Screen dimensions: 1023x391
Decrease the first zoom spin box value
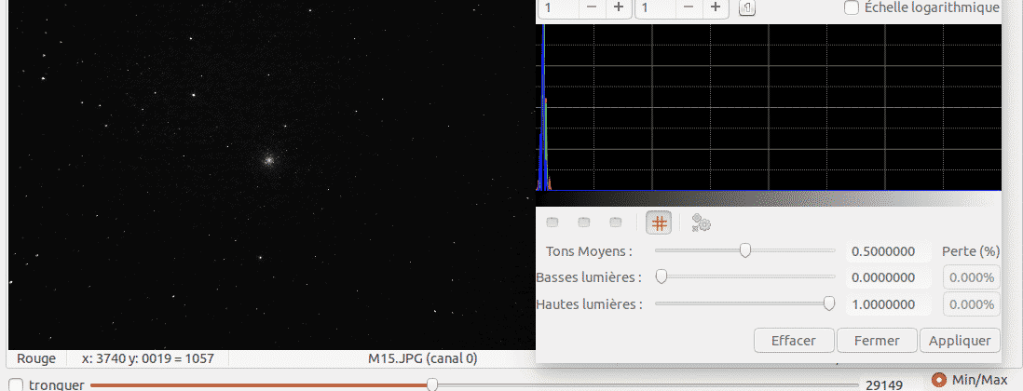591,7
